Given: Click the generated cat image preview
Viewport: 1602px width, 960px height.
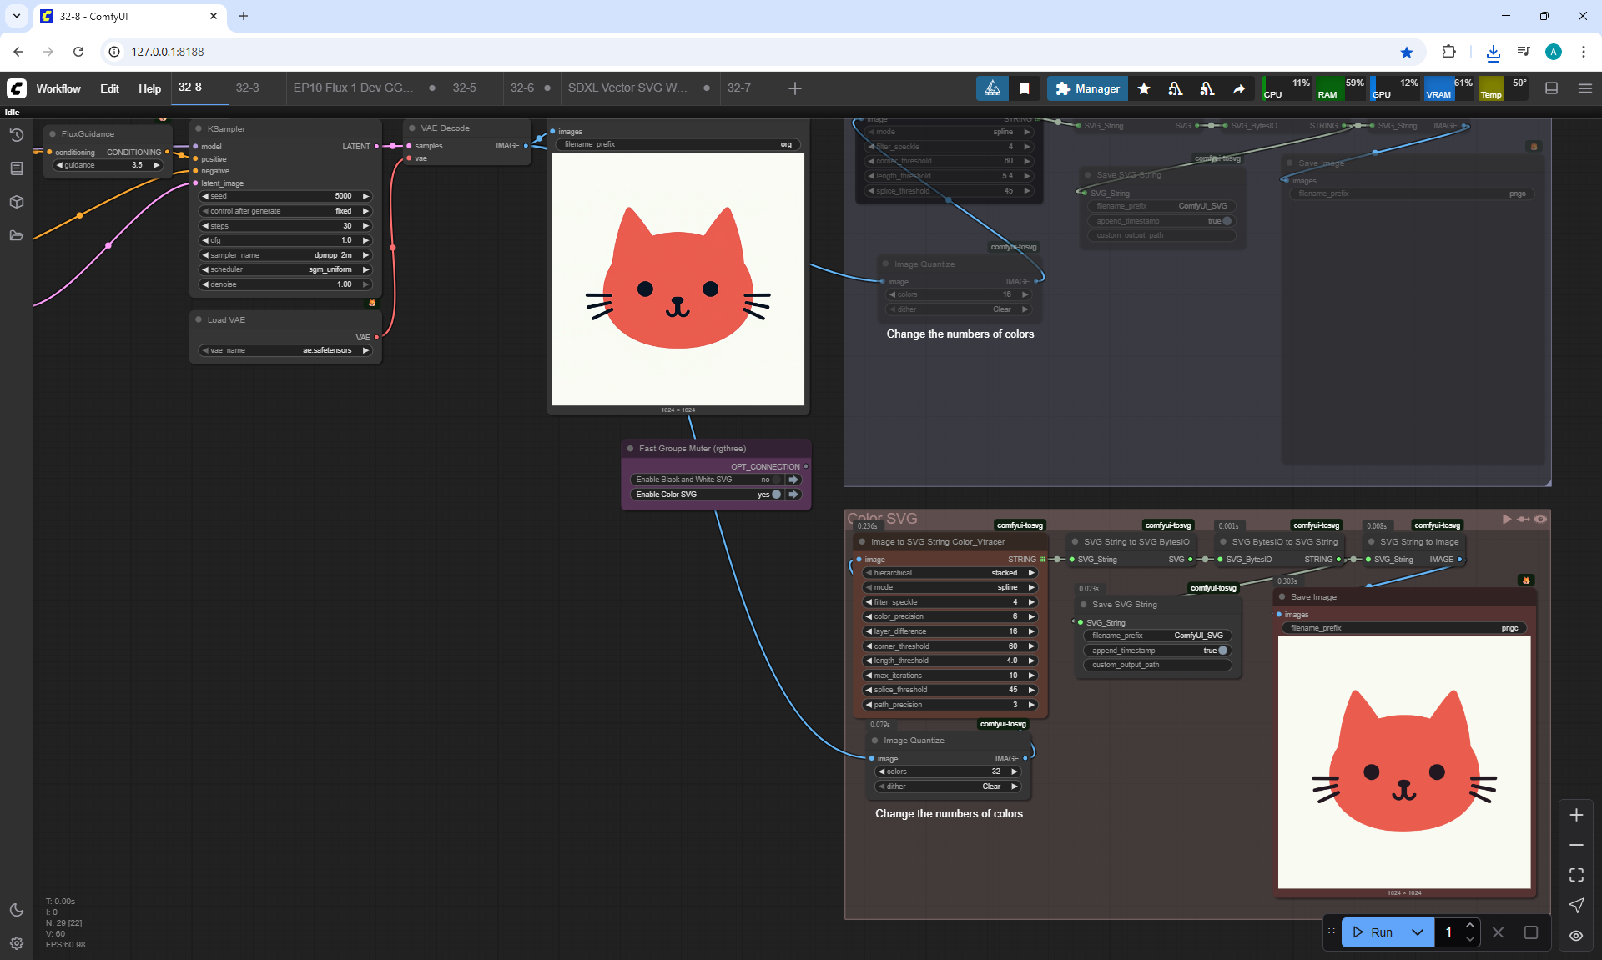Looking at the screenshot, I should pyautogui.click(x=678, y=279).
